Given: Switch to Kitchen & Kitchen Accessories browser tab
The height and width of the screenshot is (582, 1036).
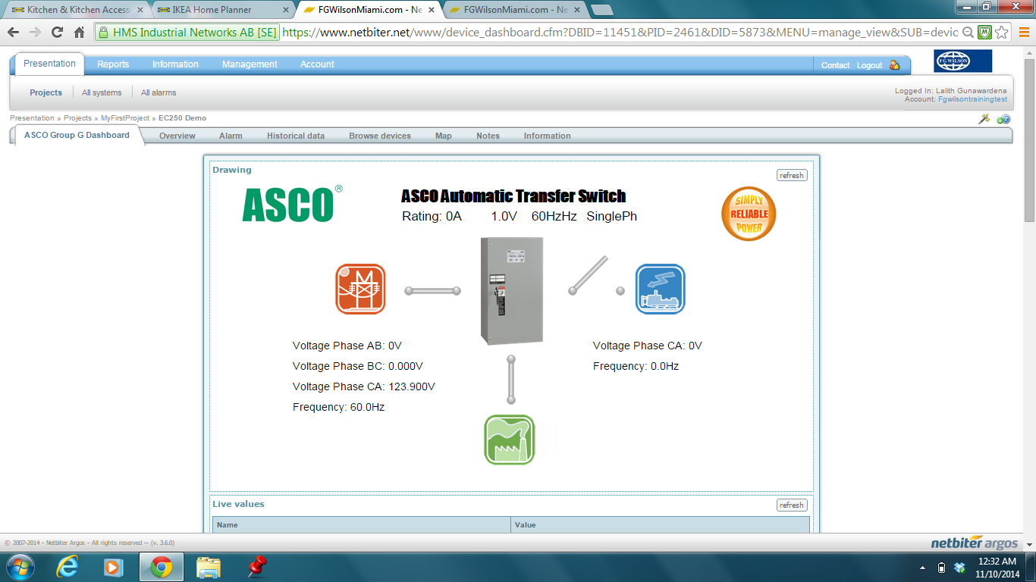Looking at the screenshot, I should click(x=77, y=10).
